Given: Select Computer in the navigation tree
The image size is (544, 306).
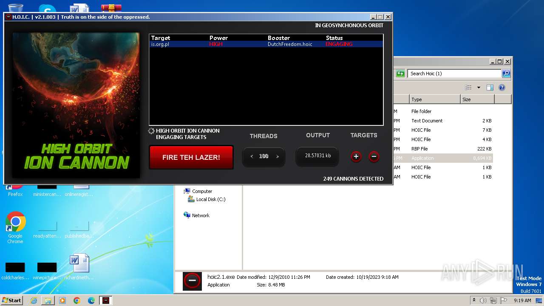Looking at the screenshot, I should [x=202, y=191].
